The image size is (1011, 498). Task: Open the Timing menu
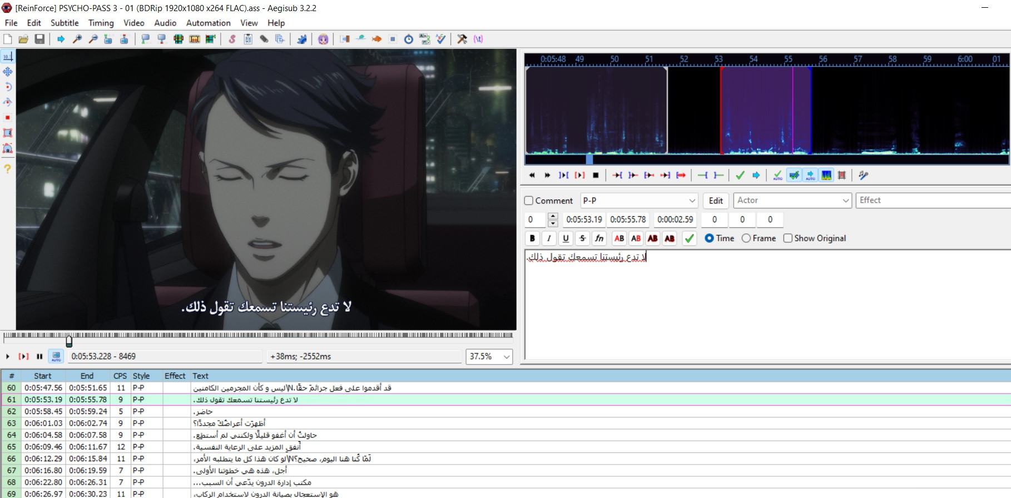(x=101, y=23)
